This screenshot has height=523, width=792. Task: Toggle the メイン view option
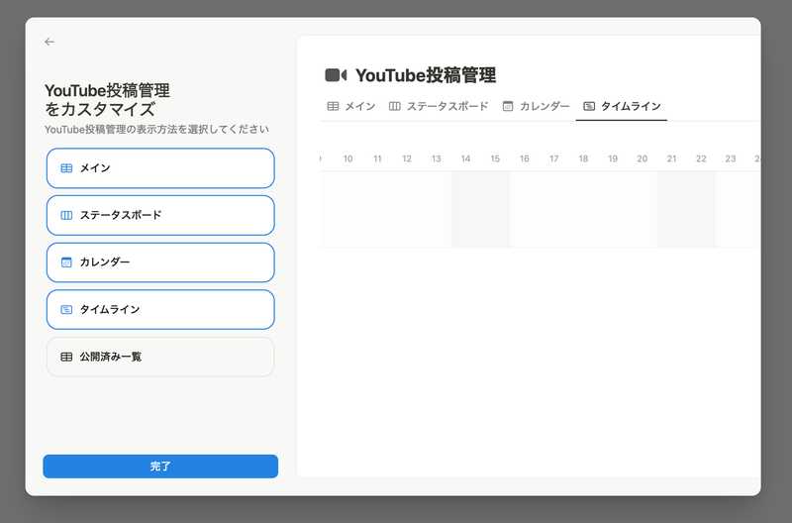click(x=159, y=168)
